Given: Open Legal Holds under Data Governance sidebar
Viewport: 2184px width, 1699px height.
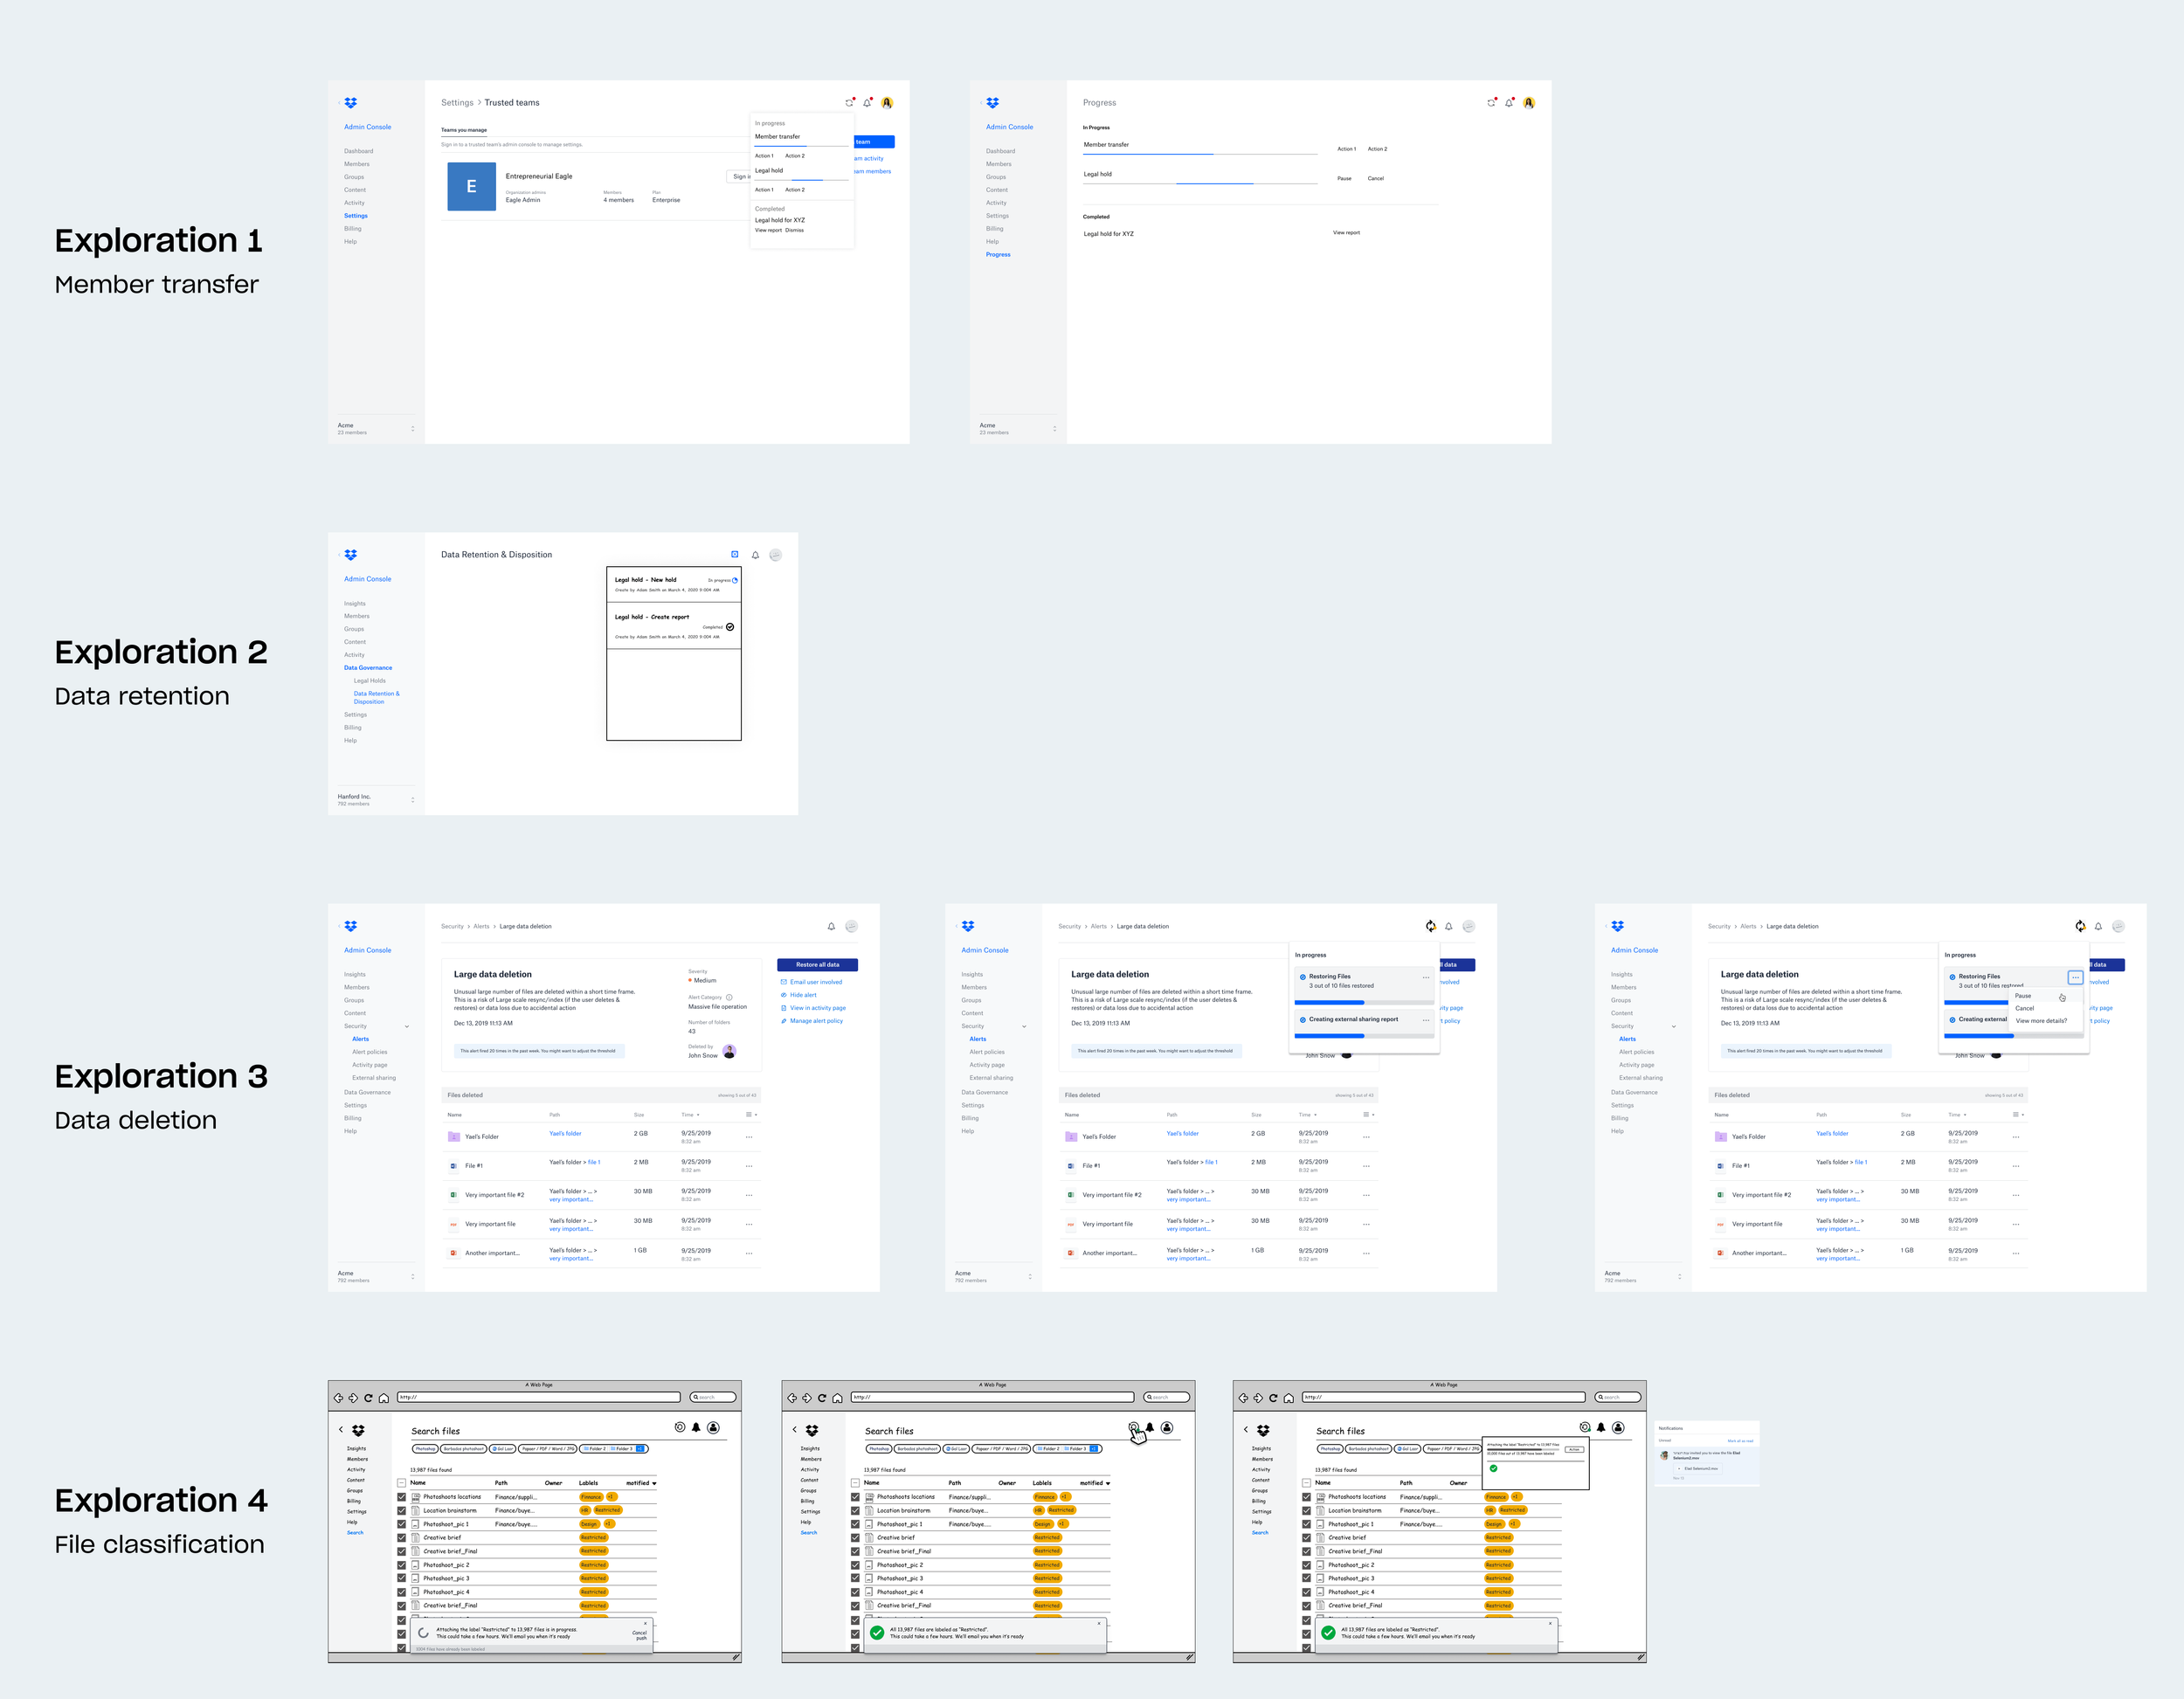Looking at the screenshot, I should coord(369,681).
